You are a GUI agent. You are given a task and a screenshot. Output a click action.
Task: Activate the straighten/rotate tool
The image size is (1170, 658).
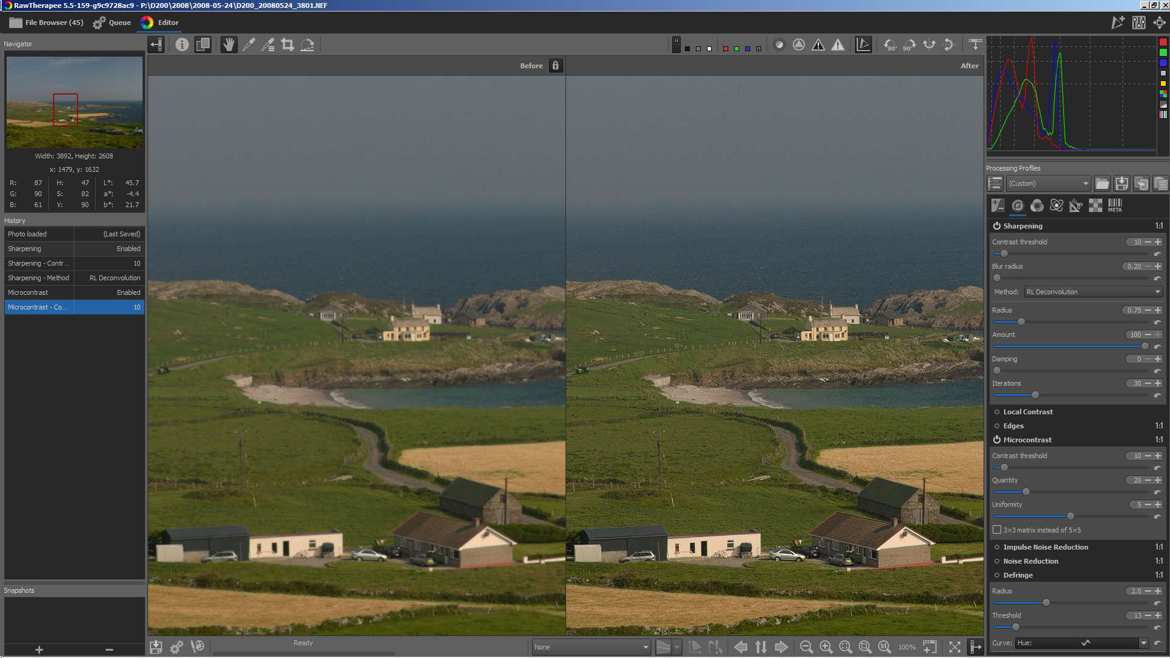[x=307, y=44]
